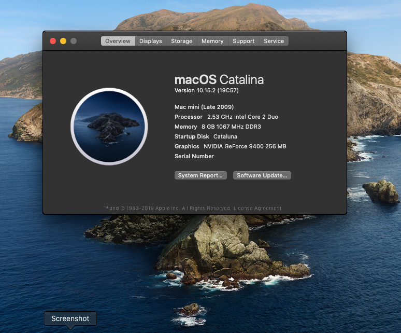Screen dimensions: 401x333
Task: Select the Mac mini (Late 2009) text
Action: (x=204, y=107)
